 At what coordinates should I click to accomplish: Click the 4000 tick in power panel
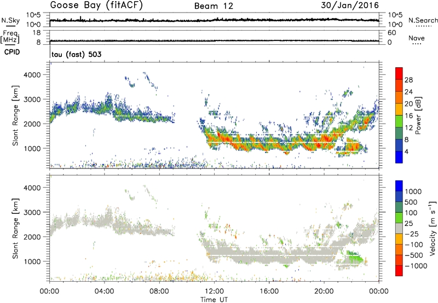pyautogui.click(x=32, y=75)
